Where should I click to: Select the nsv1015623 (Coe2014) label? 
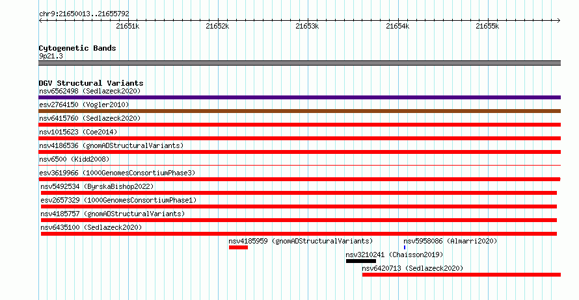point(78,132)
